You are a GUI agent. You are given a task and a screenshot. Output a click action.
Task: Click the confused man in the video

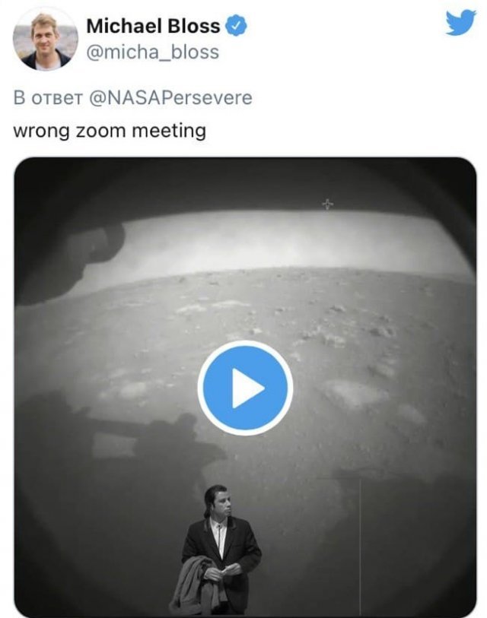point(219,551)
